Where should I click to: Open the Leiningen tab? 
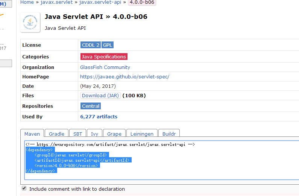point(142,134)
